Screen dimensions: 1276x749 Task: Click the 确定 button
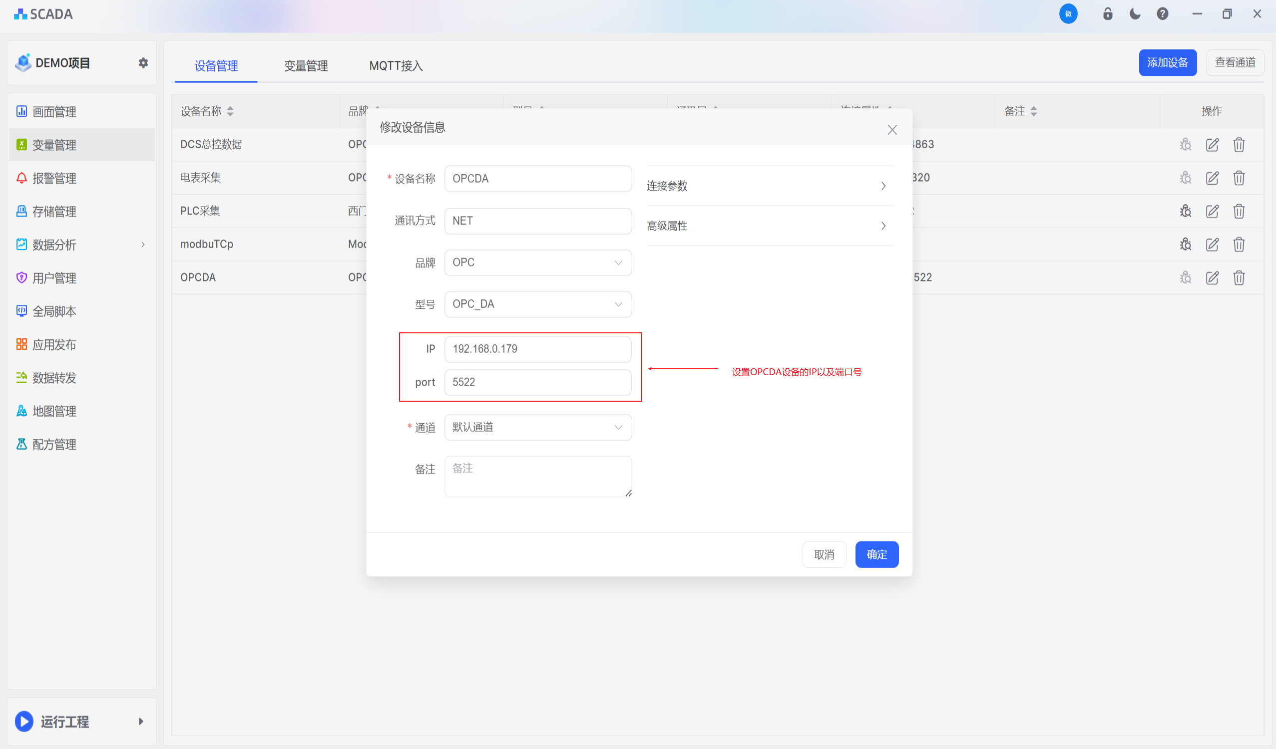coord(876,554)
